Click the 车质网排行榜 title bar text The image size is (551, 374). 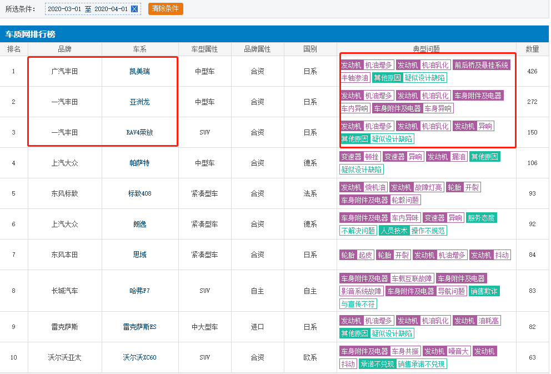coord(30,34)
